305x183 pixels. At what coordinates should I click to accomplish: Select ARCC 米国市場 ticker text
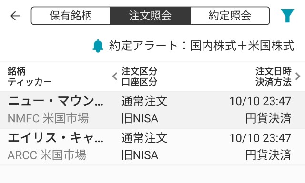[x=47, y=155]
